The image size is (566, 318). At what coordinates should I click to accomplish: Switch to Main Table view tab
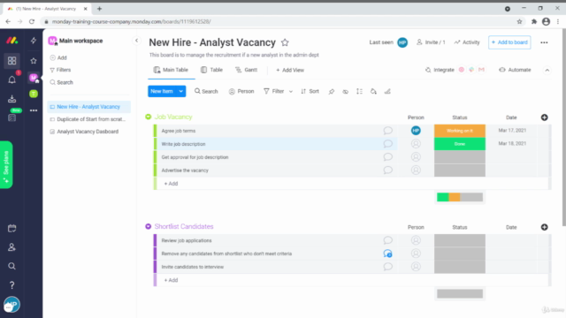171,70
